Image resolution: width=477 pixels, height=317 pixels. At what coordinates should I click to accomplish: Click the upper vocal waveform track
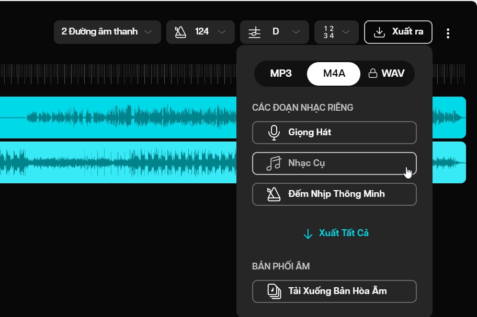tap(118, 118)
